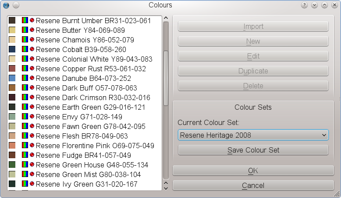341x198 pixels.
Task: Pick the Resene Florentine Pink colour swatch
Action: [12, 146]
